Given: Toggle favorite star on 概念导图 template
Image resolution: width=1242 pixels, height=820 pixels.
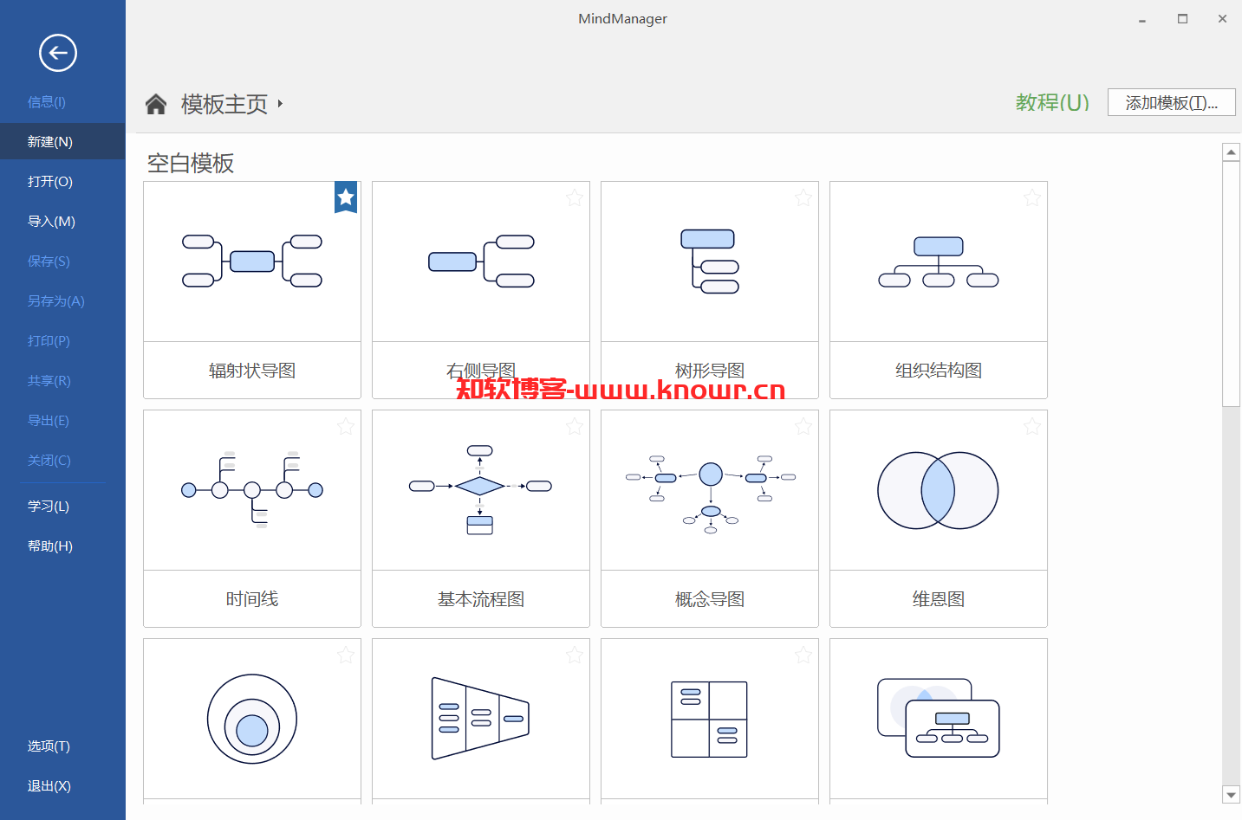Looking at the screenshot, I should click(x=803, y=427).
